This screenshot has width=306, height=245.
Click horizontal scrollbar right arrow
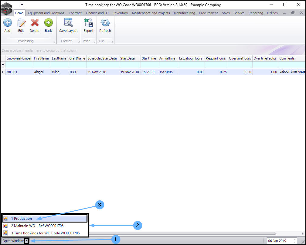click(x=303, y=233)
